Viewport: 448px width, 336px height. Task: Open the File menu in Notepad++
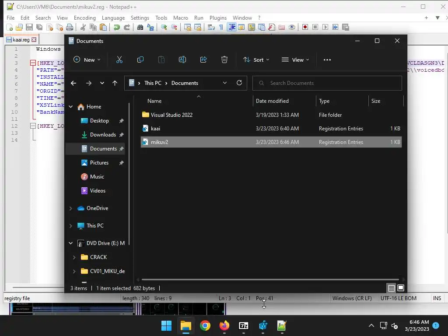(10, 17)
